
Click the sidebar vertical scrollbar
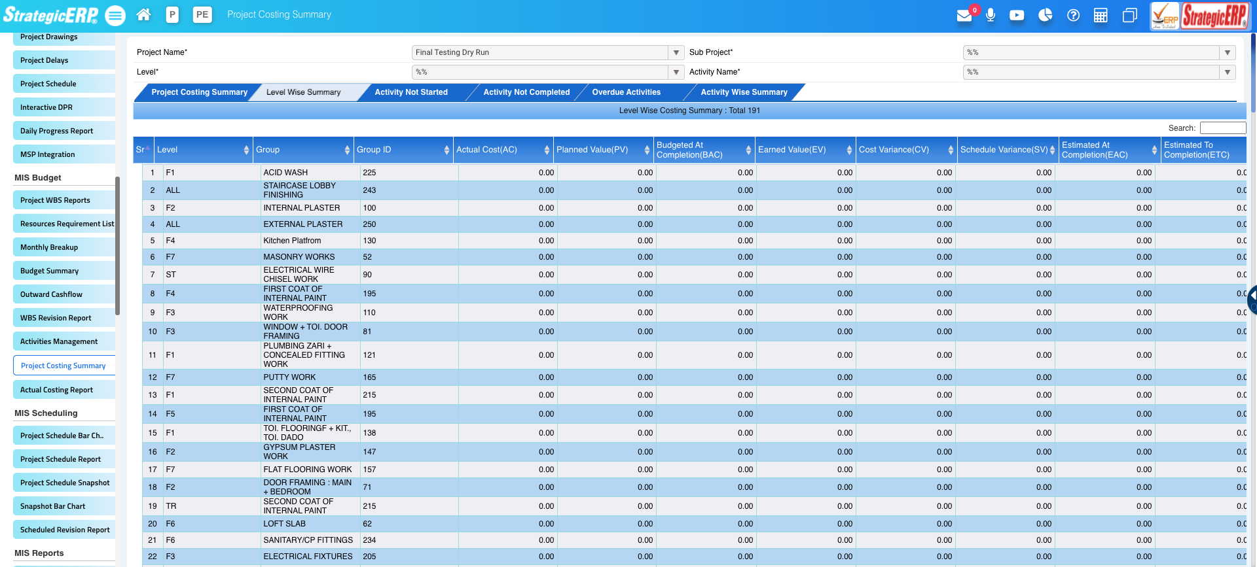(117, 246)
